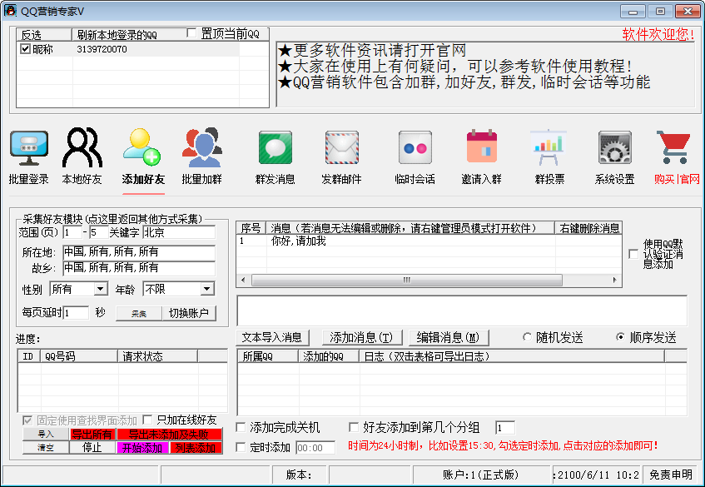Click the 反选 column header

(44, 35)
